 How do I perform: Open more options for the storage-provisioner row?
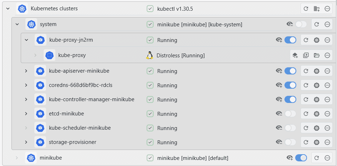[327, 142]
